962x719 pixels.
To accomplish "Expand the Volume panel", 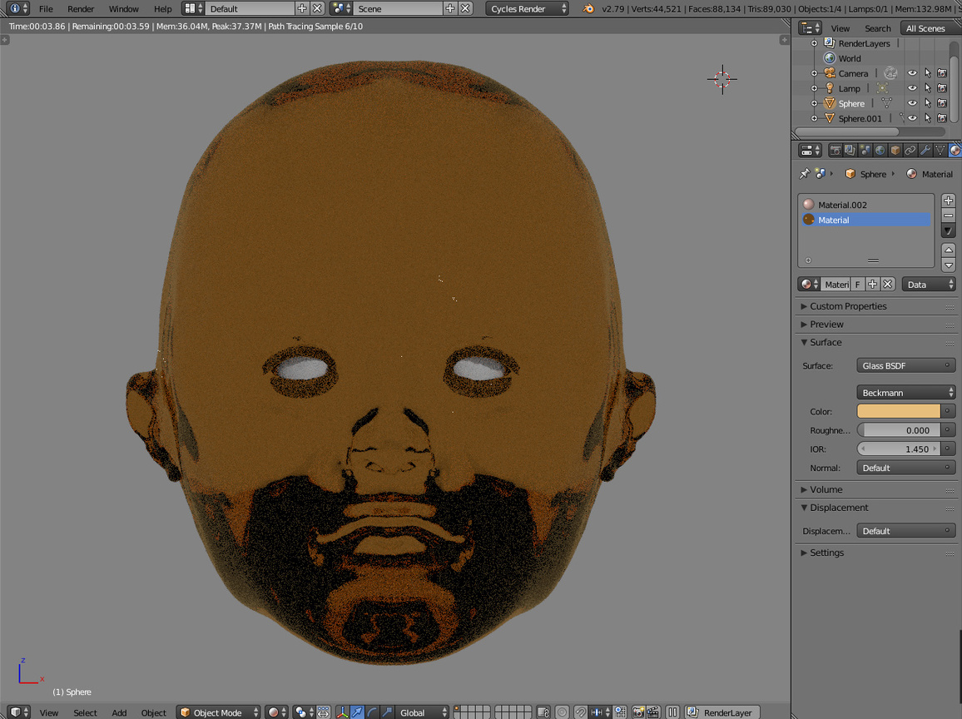I will [826, 489].
